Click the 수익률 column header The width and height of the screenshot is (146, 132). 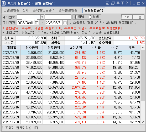coord(96,48)
